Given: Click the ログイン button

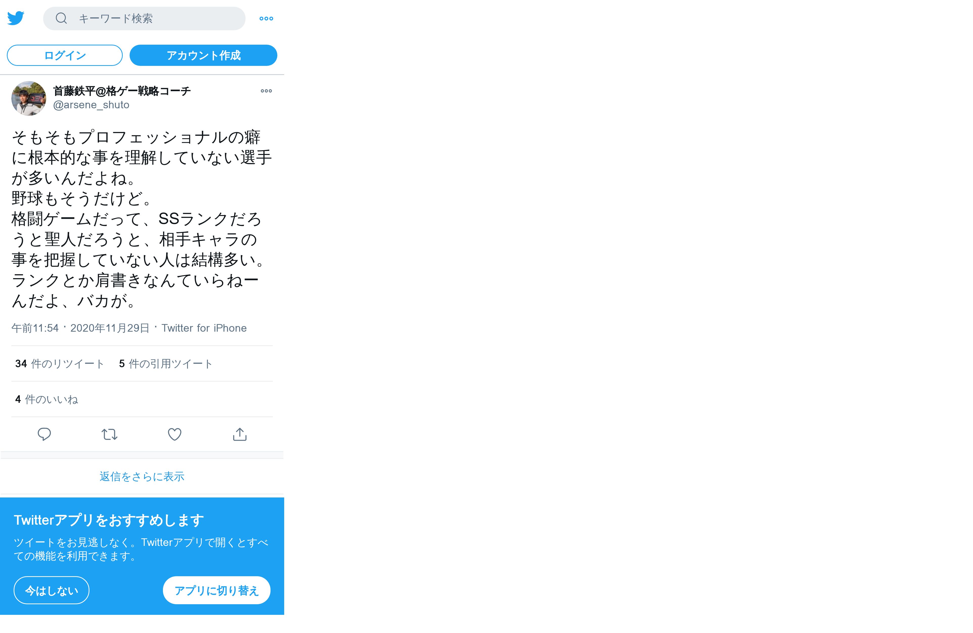Looking at the screenshot, I should (65, 55).
